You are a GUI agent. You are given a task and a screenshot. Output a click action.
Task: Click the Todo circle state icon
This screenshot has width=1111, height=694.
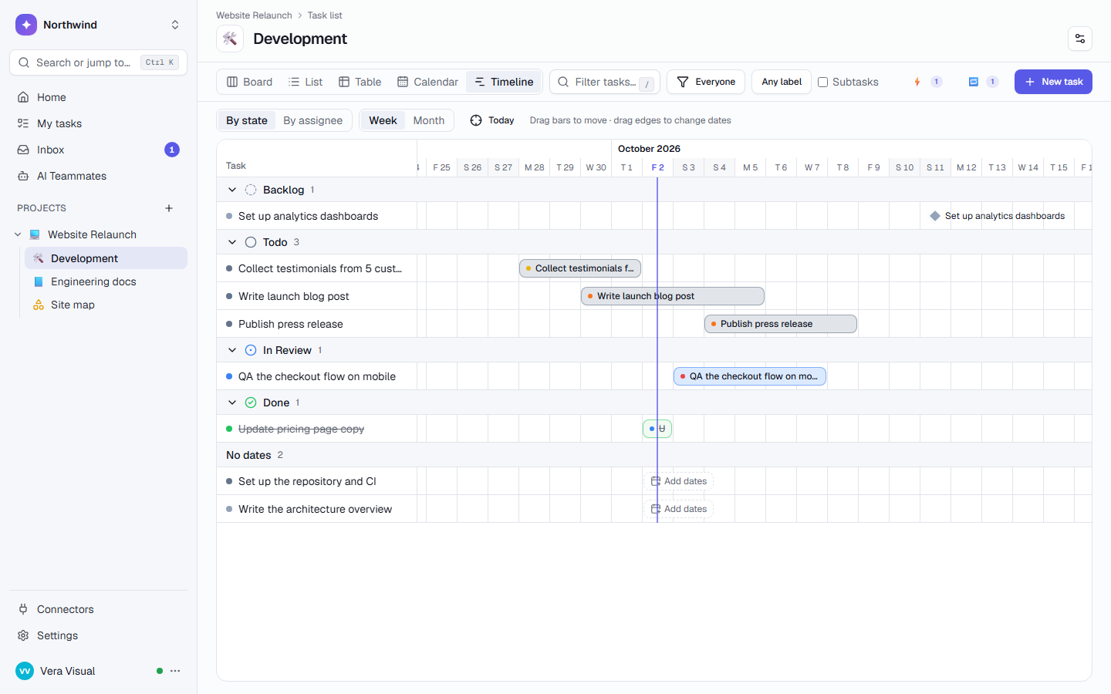(x=251, y=242)
